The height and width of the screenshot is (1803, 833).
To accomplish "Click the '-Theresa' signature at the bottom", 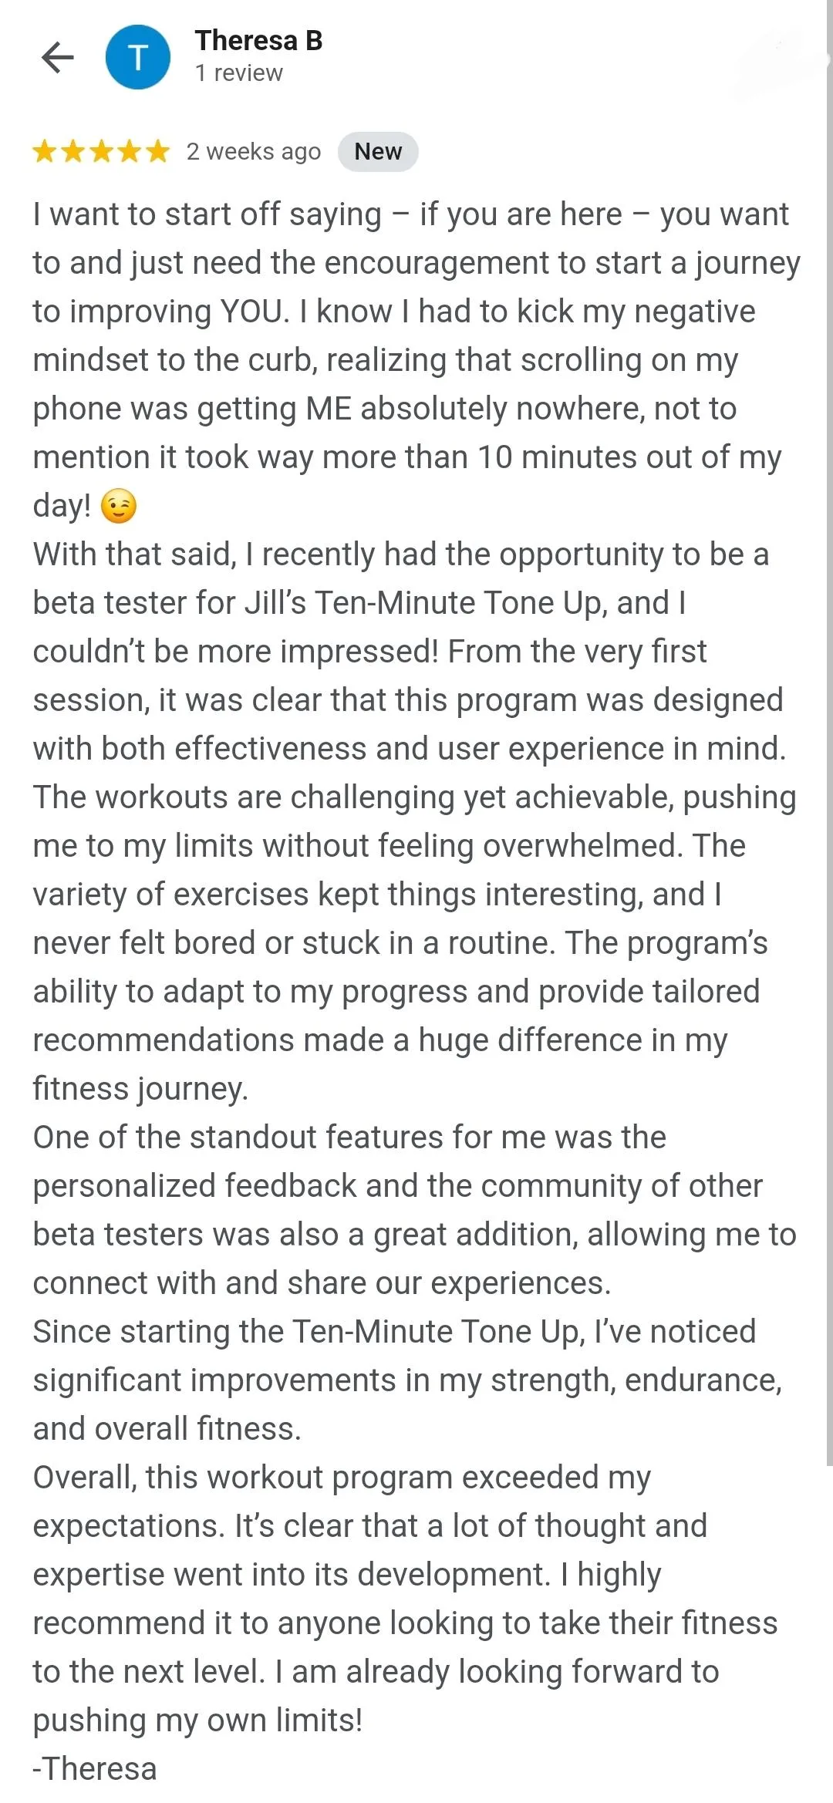I will click(95, 1769).
